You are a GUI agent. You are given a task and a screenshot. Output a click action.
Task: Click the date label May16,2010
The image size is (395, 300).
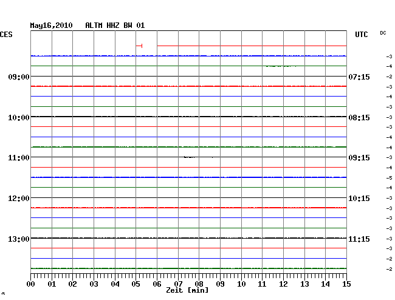coord(51,26)
